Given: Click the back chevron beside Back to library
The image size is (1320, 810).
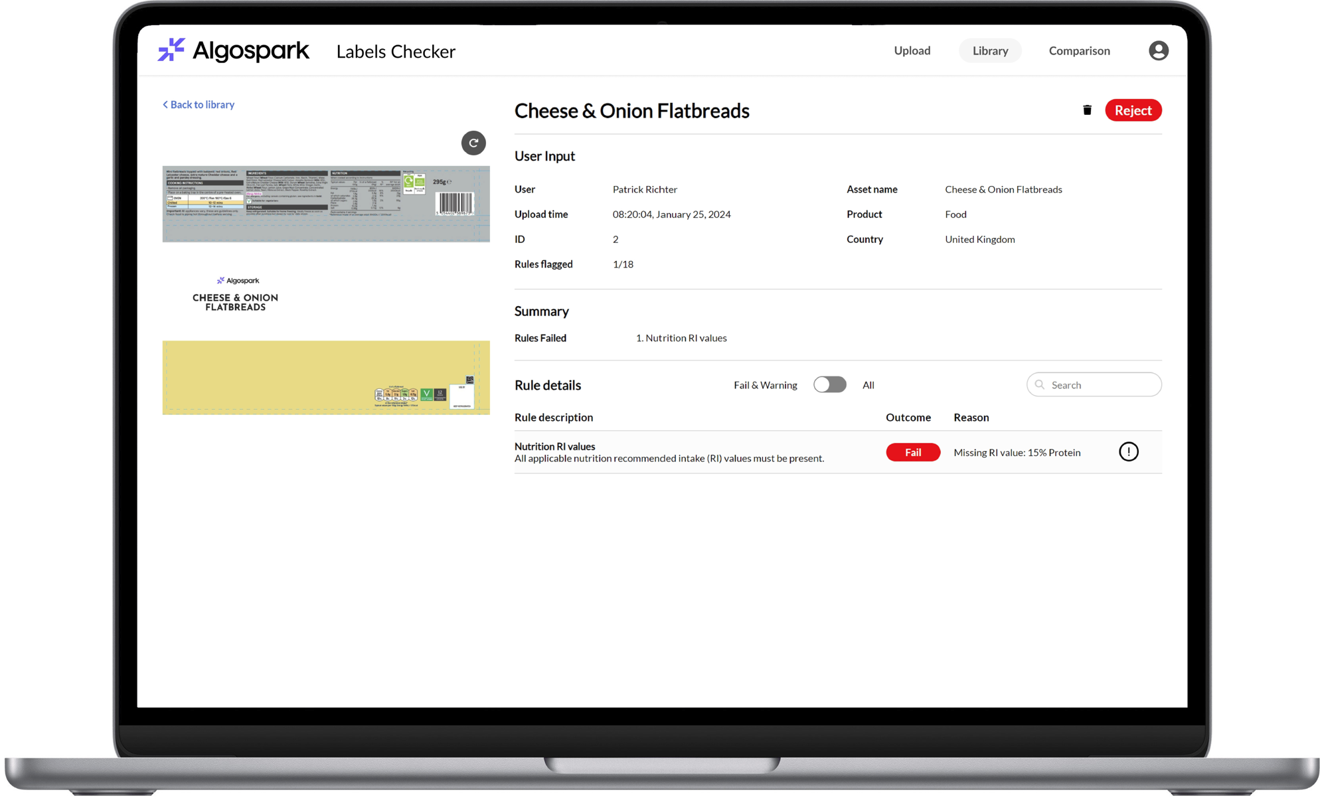Looking at the screenshot, I should coord(165,104).
